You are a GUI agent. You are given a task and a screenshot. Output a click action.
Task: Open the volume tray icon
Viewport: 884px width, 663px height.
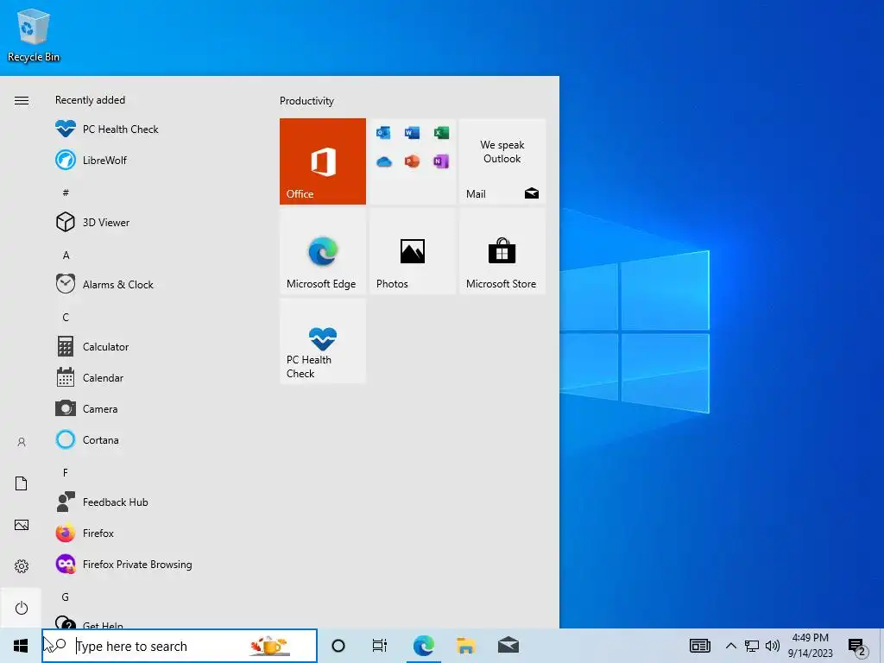click(773, 646)
